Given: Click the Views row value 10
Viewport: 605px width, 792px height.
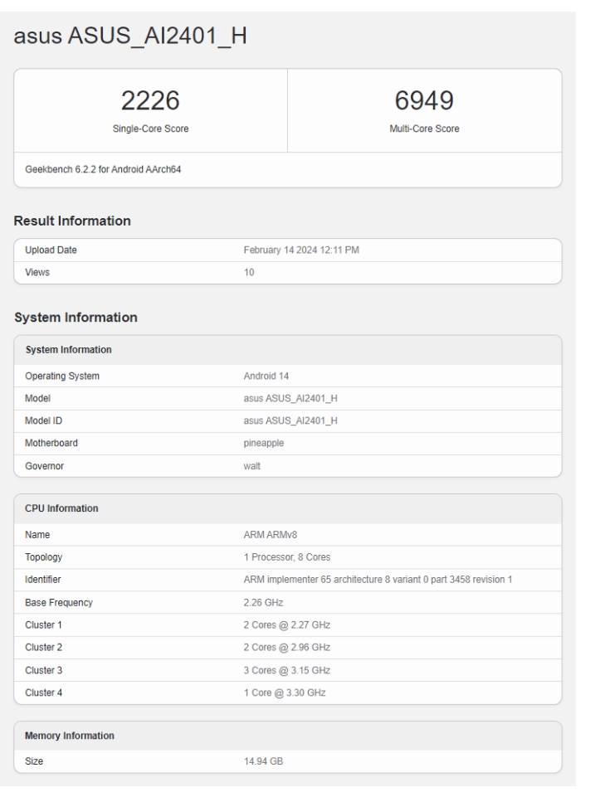Looking at the screenshot, I should click(x=249, y=271).
